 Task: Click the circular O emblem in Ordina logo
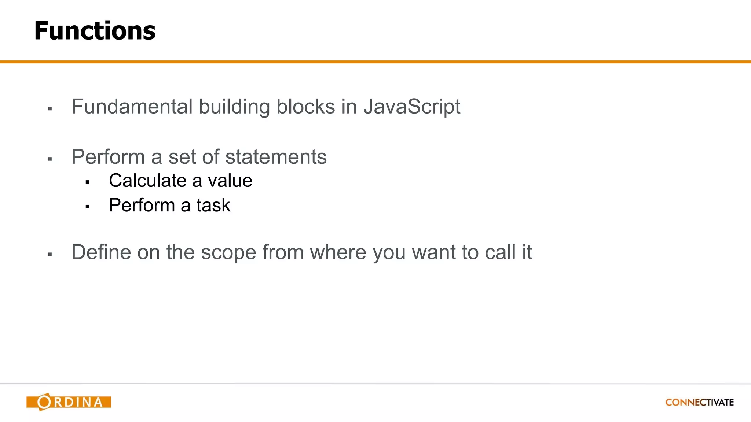(44, 402)
